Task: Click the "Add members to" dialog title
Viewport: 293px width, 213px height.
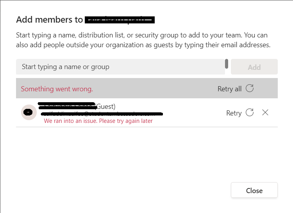Action: [49, 20]
